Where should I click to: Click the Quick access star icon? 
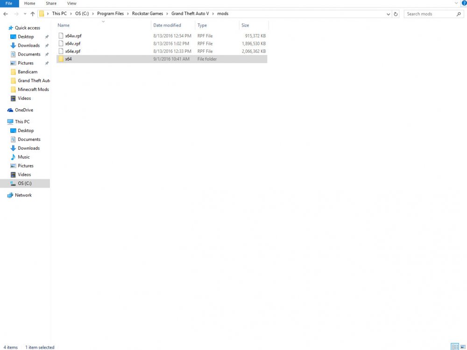[11, 28]
